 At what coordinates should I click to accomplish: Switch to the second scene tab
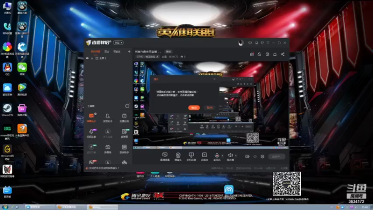pos(107,51)
